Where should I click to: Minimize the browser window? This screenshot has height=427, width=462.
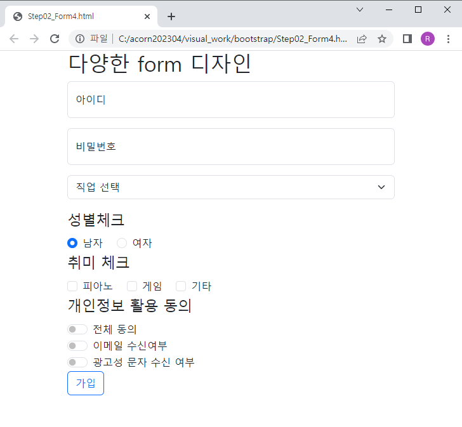(389, 10)
